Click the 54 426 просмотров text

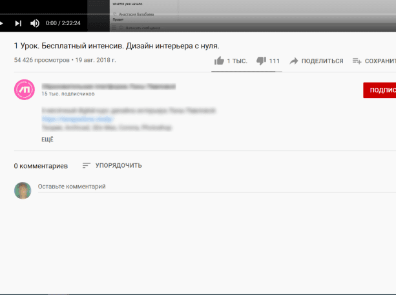(42, 60)
